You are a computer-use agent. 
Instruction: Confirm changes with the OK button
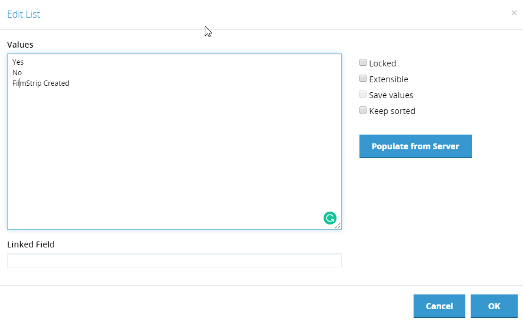pos(494,306)
